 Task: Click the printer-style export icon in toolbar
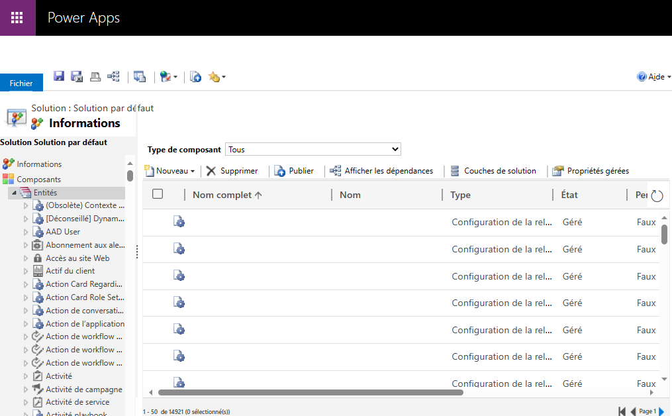click(95, 77)
